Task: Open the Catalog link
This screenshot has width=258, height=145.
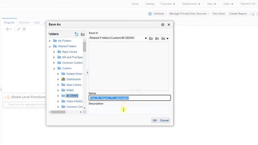Action: 150,4
